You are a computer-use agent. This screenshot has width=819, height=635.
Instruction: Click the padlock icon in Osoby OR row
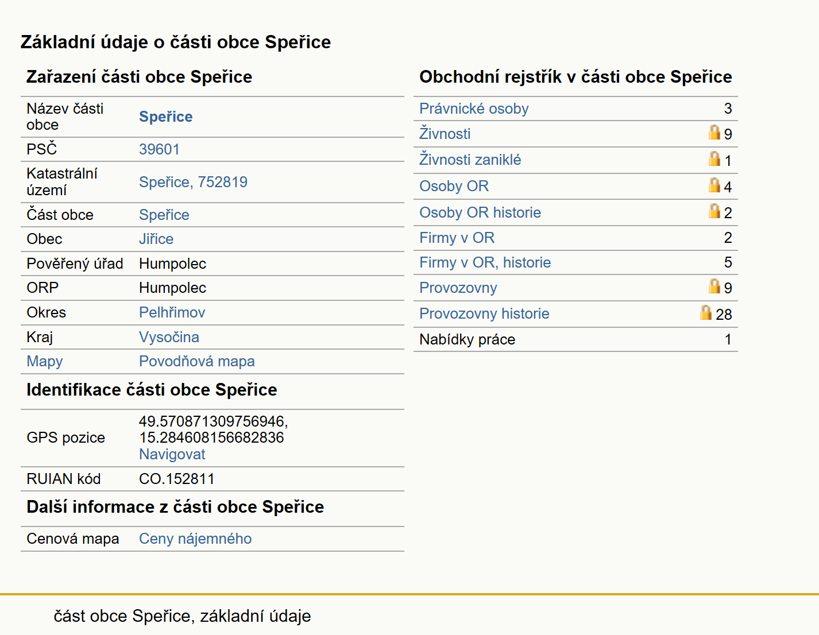(714, 185)
